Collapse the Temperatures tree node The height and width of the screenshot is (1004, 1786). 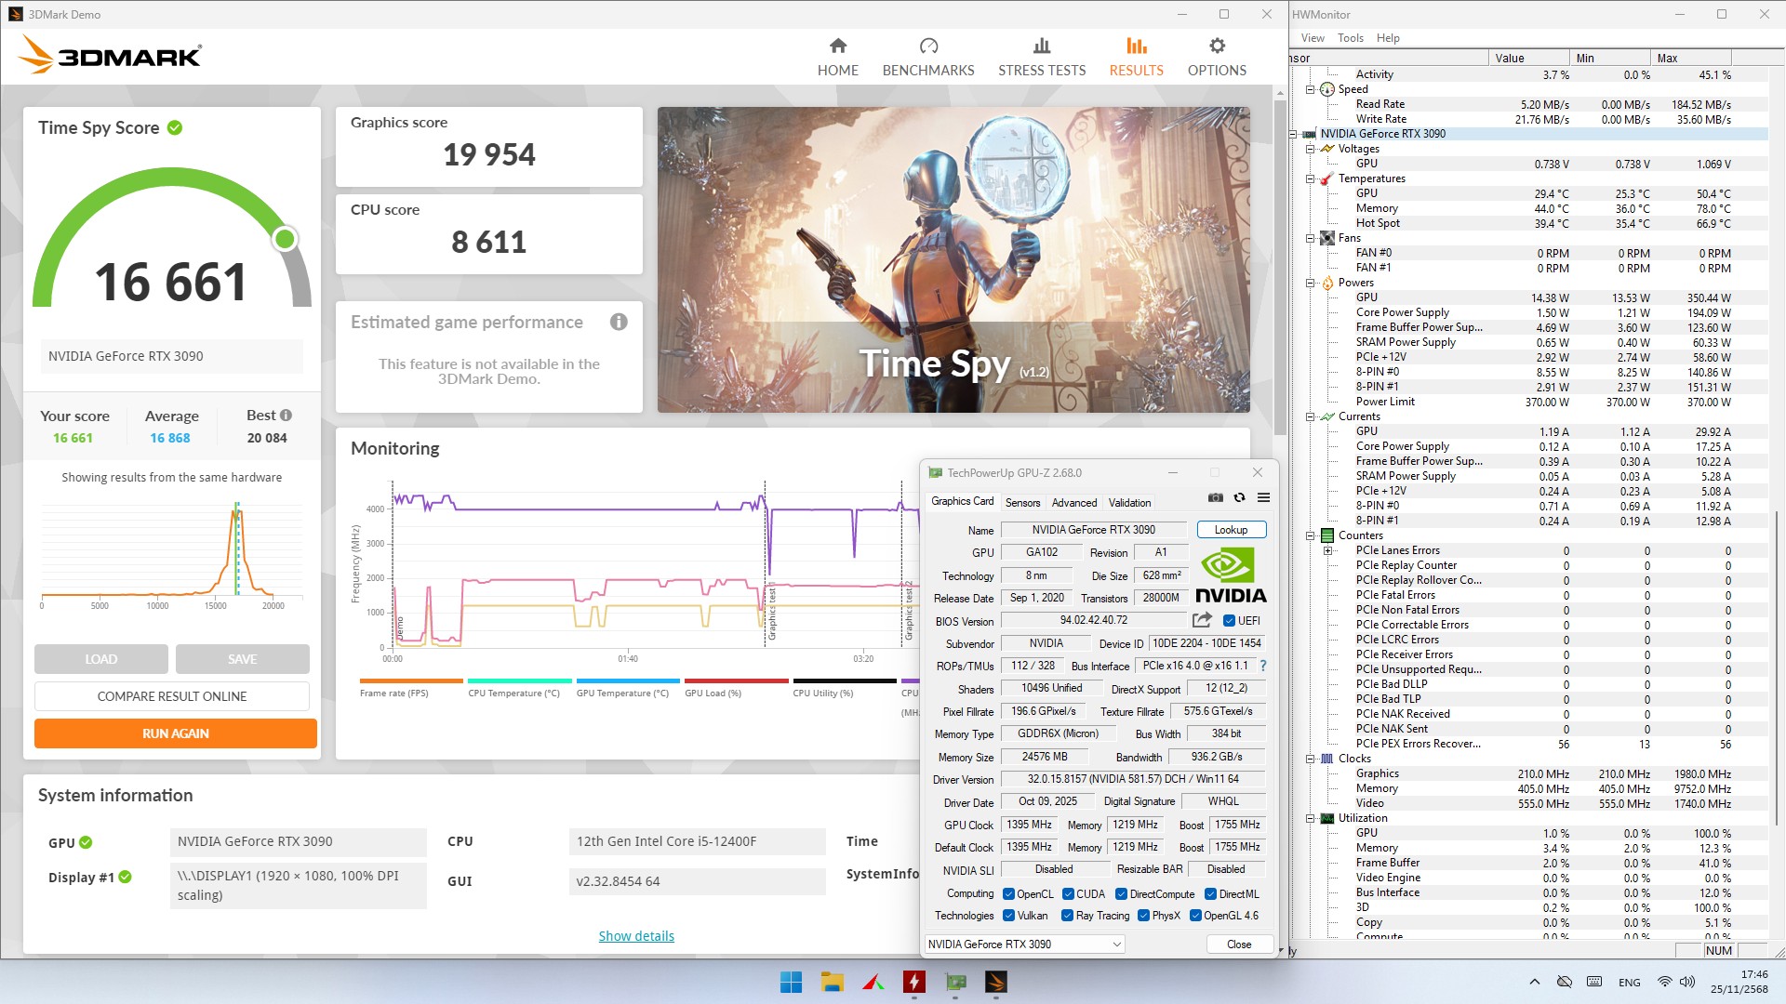[1311, 178]
